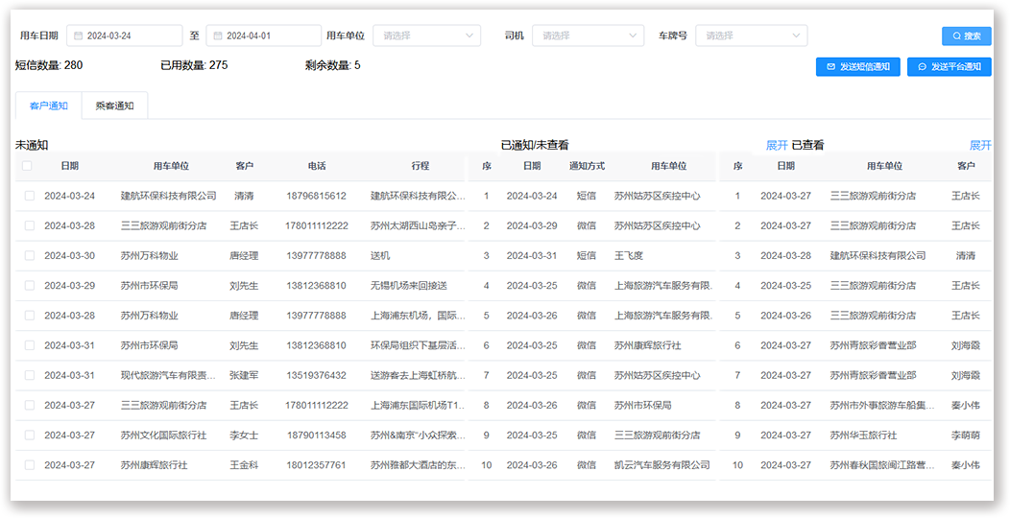The image size is (1010, 518).
Task: Click the chat bubble icon on 发送平台通知
Action: pyautogui.click(x=922, y=67)
